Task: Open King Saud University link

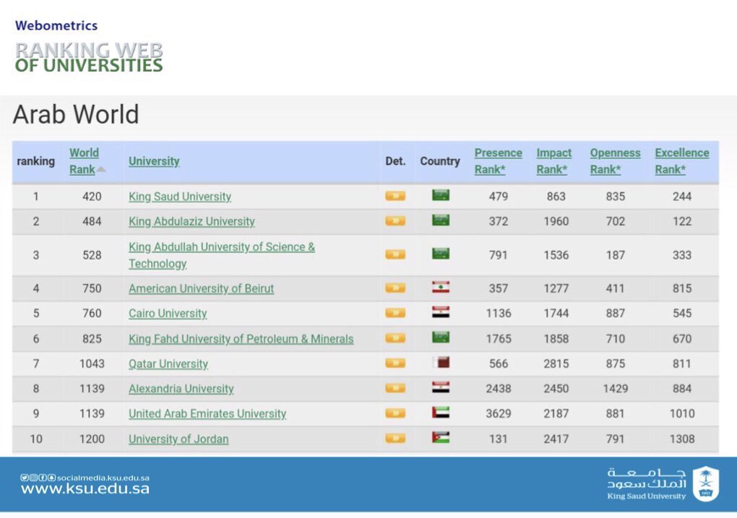Action: pyautogui.click(x=180, y=197)
